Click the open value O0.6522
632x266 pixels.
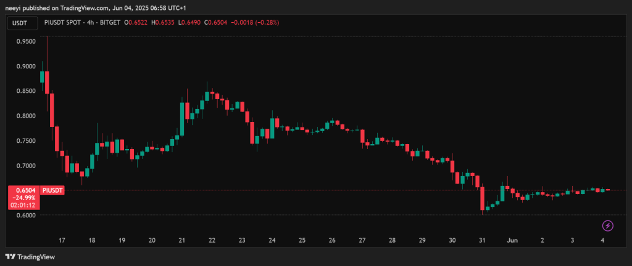coord(136,23)
